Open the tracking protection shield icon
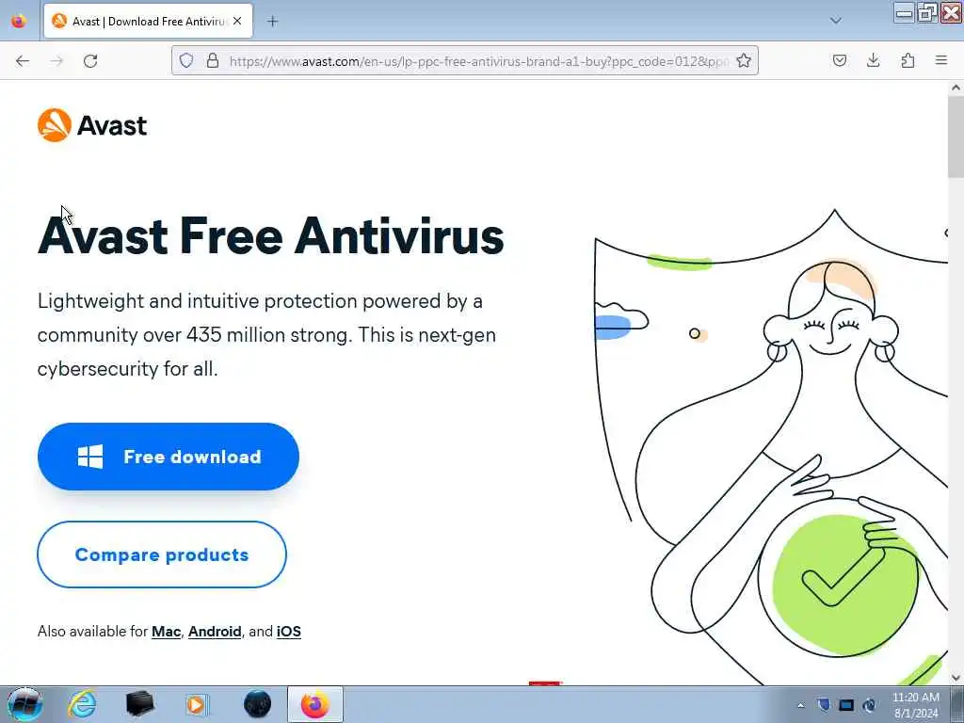This screenshot has height=723, width=964. point(186,60)
